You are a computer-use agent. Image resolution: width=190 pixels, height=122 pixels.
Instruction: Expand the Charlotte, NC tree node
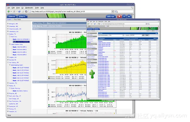[x=8, y=26]
